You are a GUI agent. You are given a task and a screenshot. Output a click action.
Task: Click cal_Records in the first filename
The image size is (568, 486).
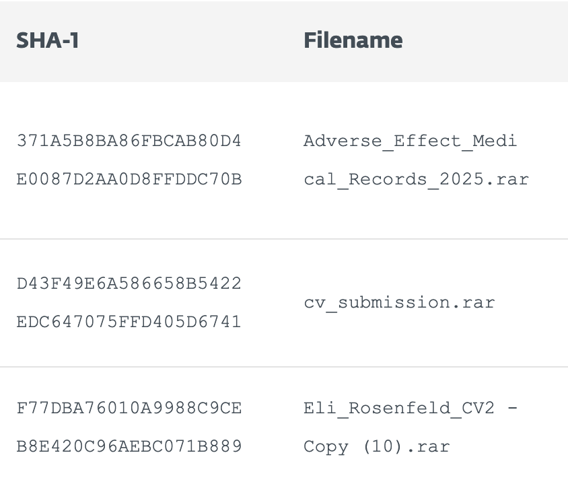365,180
